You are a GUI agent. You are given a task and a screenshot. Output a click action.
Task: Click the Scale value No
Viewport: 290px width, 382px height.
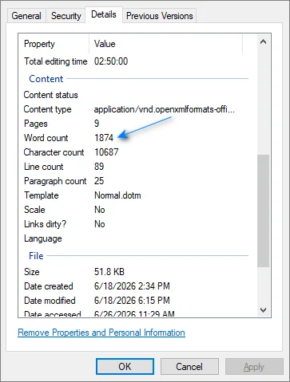point(100,210)
